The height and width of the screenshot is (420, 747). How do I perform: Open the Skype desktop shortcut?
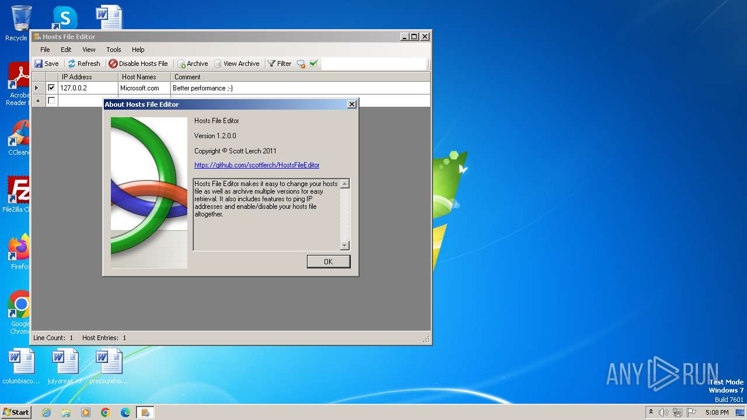pos(64,17)
